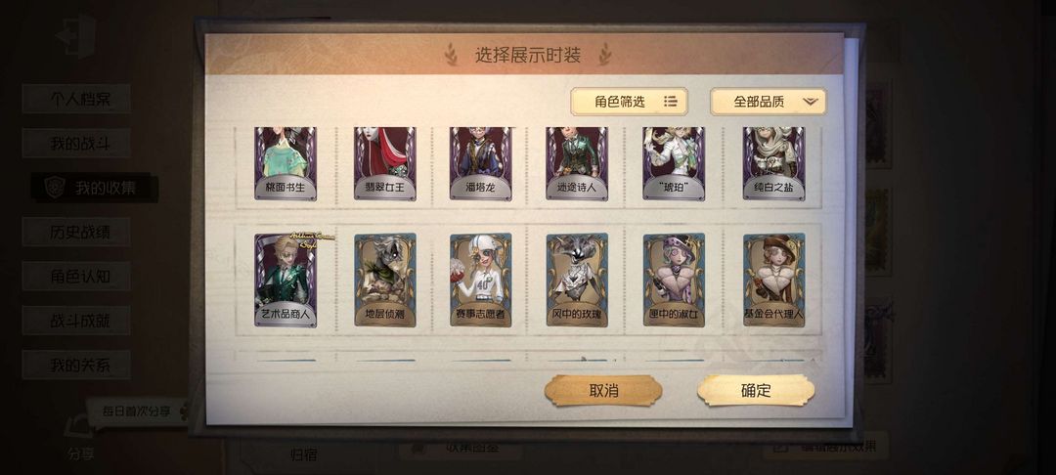Click the exit door icon

(75, 35)
